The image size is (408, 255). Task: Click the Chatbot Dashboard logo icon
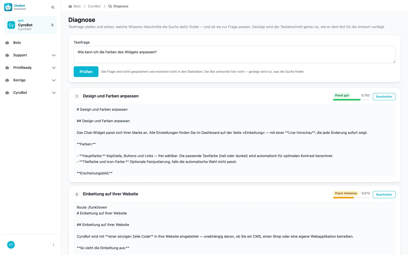pyautogui.click(x=8, y=7)
